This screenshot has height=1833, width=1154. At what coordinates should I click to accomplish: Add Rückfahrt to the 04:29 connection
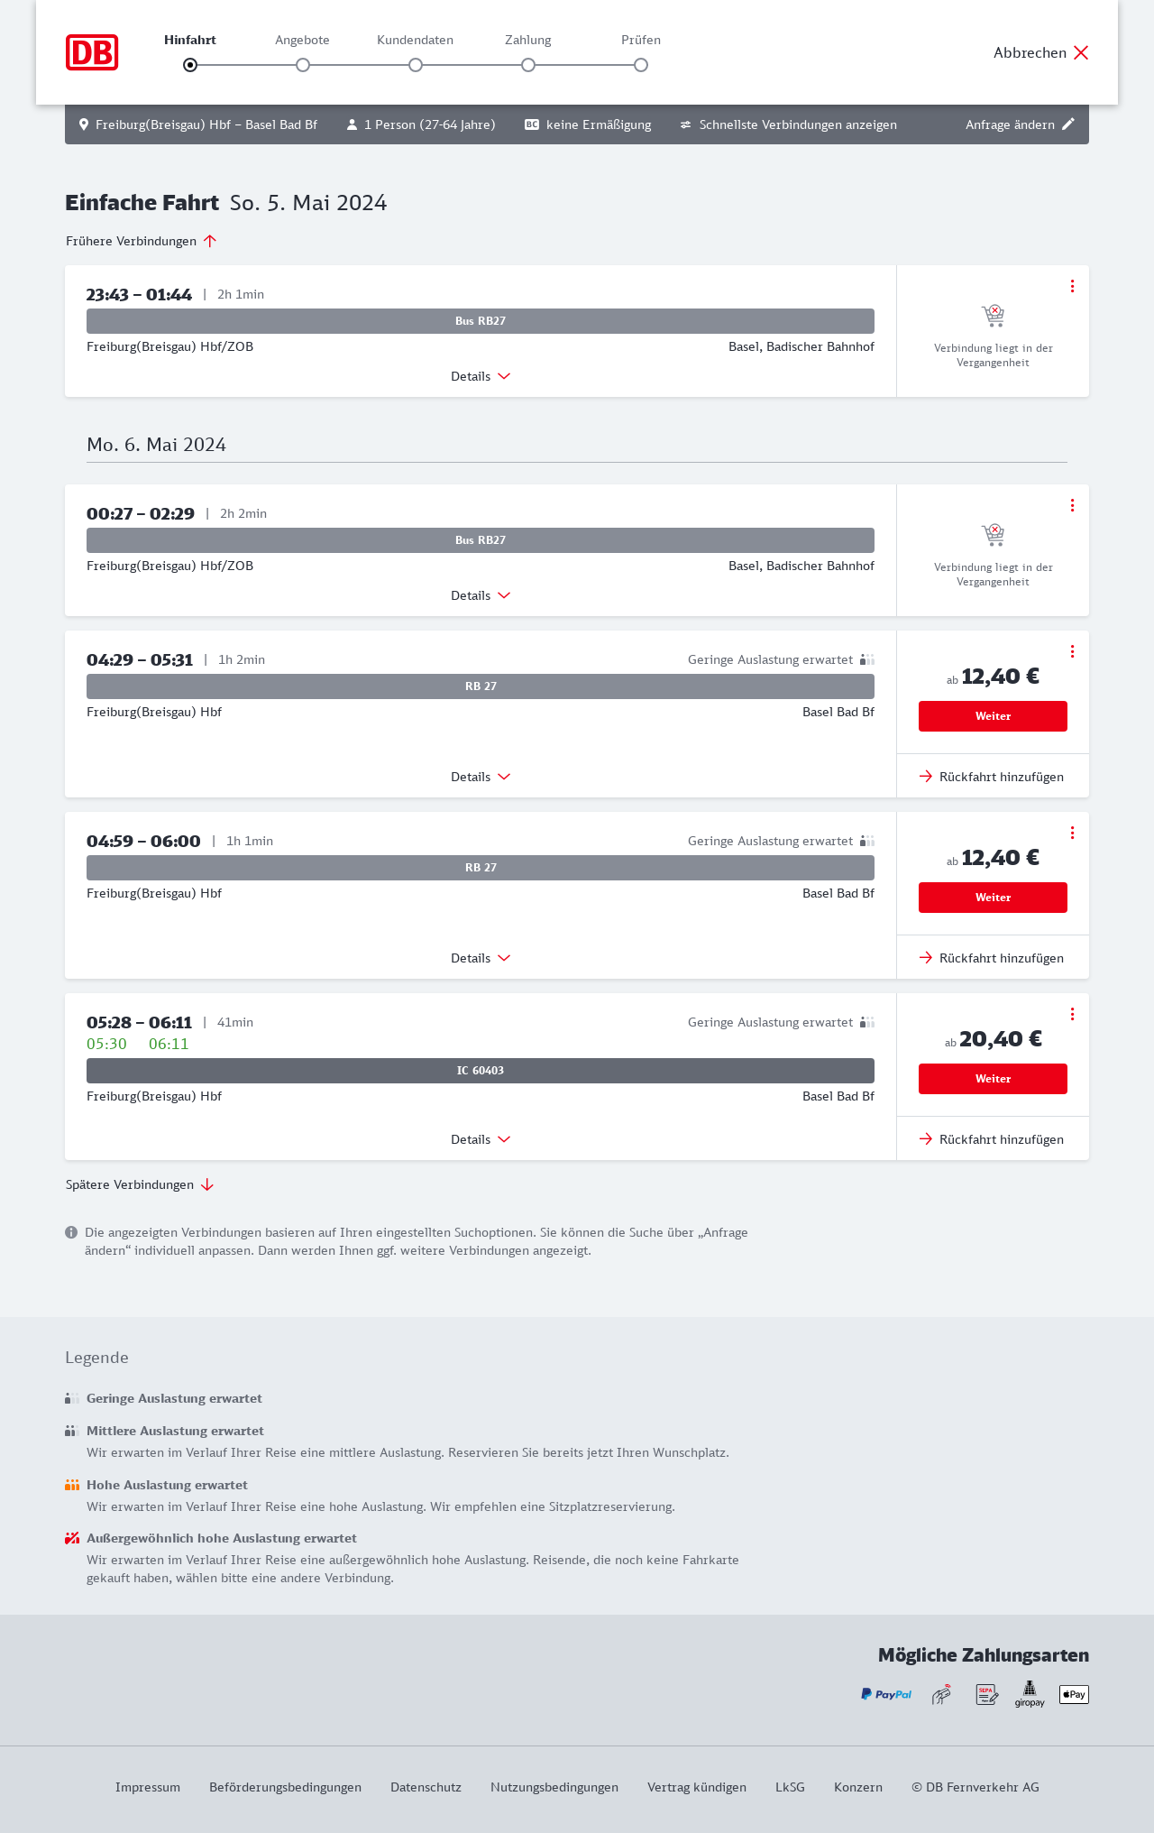pos(992,777)
